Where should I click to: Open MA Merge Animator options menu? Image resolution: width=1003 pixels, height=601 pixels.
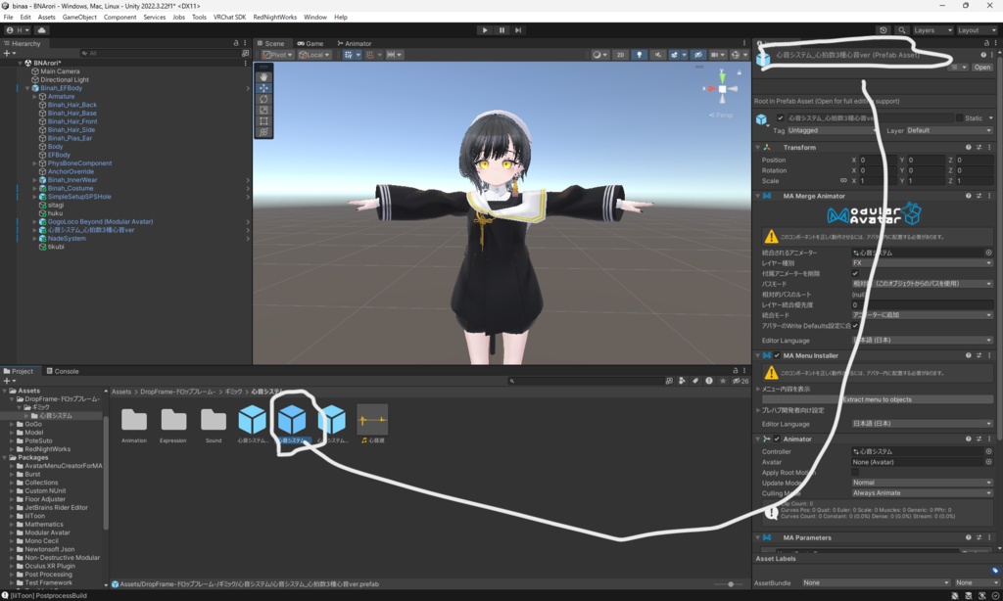click(x=989, y=196)
